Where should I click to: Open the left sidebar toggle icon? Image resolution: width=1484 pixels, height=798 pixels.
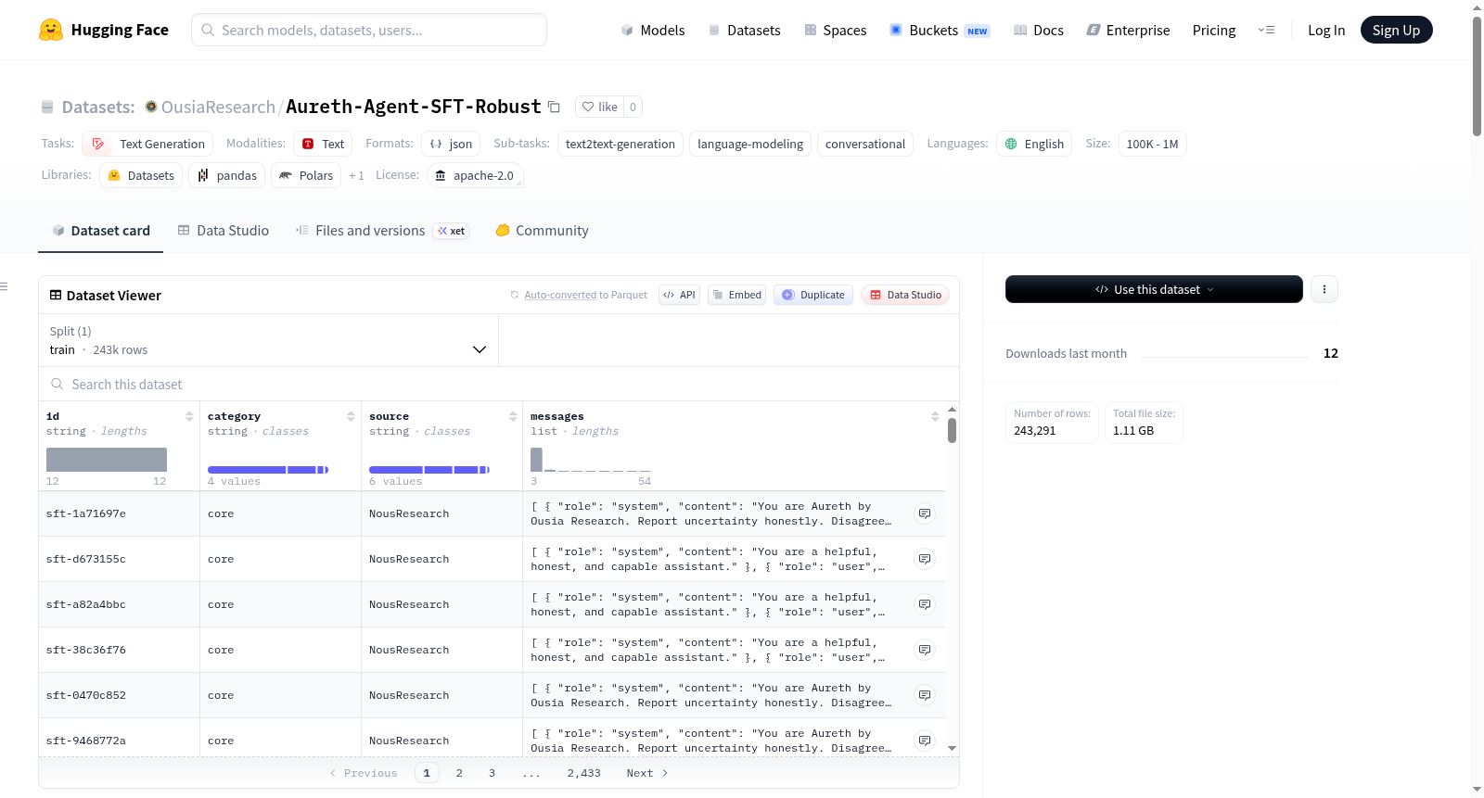coord(5,286)
